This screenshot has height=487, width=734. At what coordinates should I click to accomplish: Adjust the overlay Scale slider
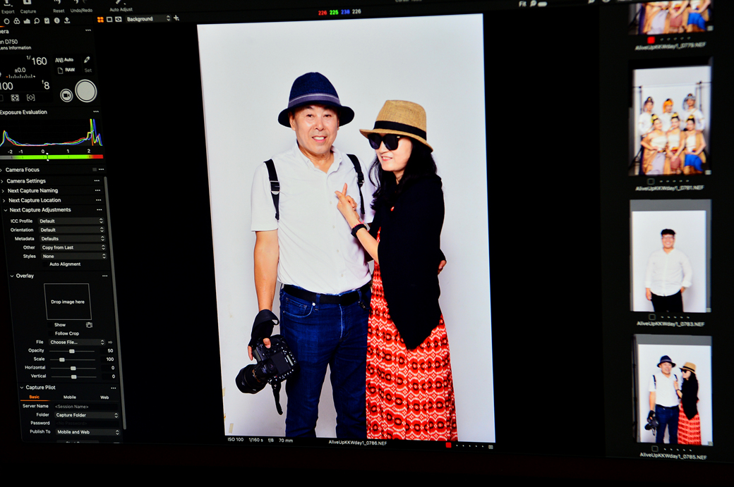click(73, 359)
